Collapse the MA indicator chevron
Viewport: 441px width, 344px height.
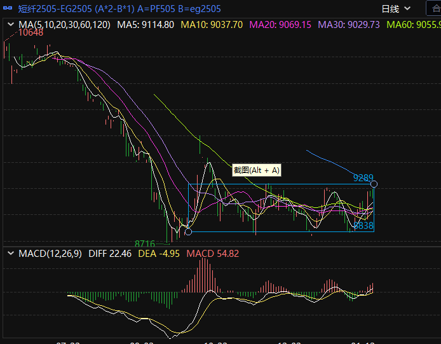11,25
